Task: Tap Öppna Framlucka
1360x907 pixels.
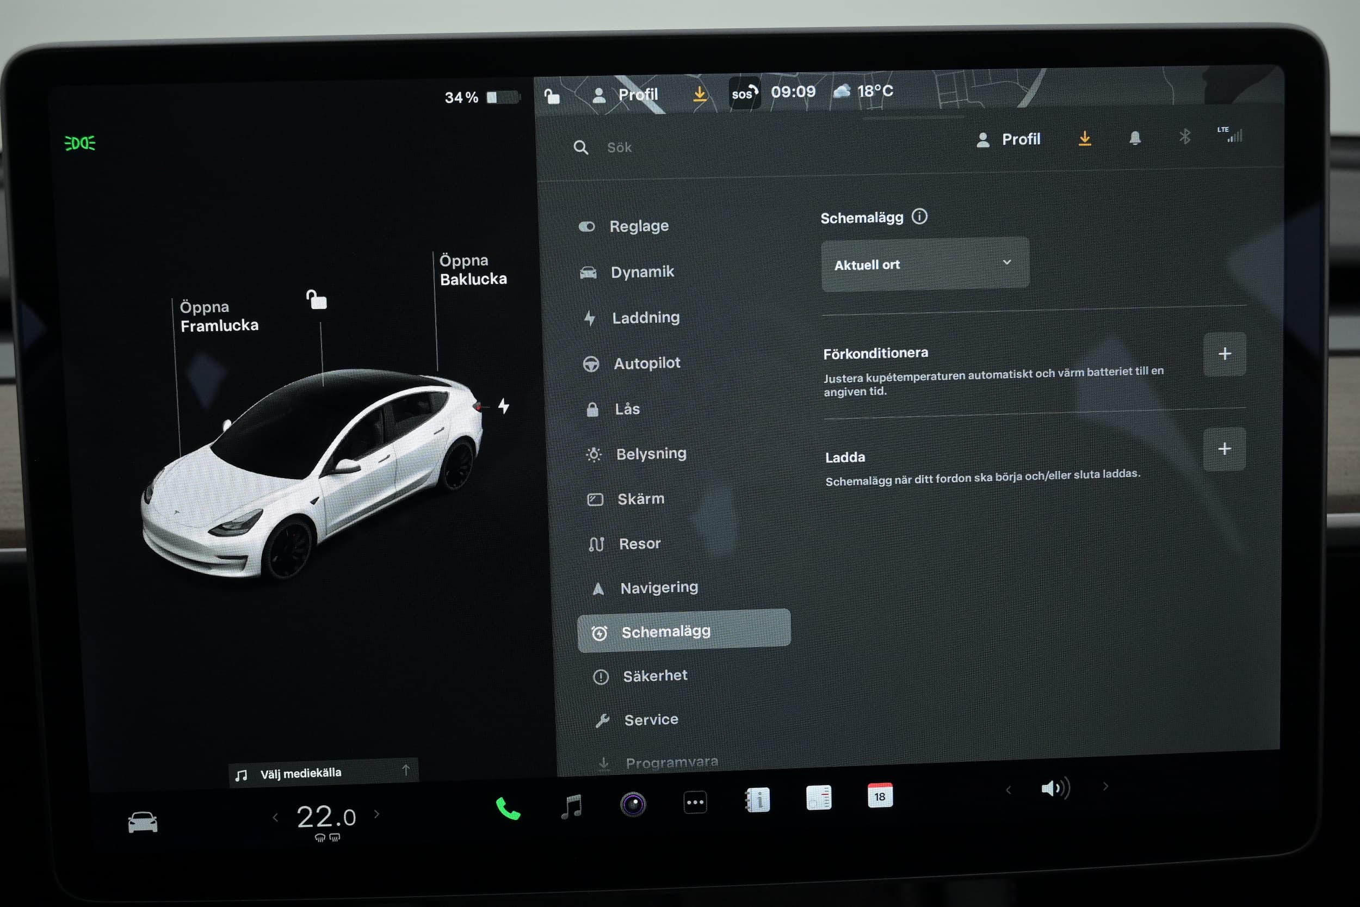Action: pyautogui.click(x=219, y=317)
